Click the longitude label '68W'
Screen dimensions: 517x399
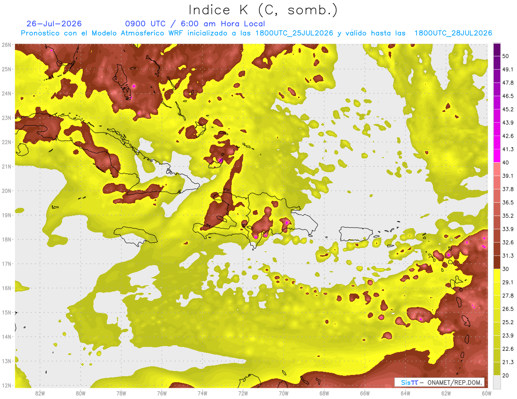[x=324, y=393]
